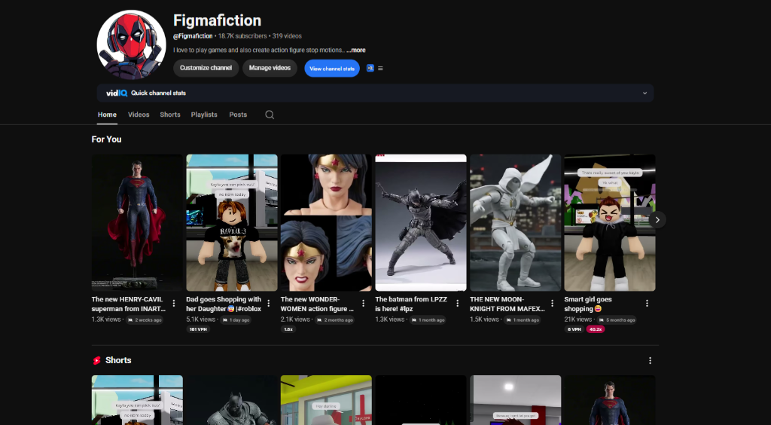The image size is (771, 425).
Task: Open 'Smart girl goes shopping' title
Action: click(x=588, y=304)
